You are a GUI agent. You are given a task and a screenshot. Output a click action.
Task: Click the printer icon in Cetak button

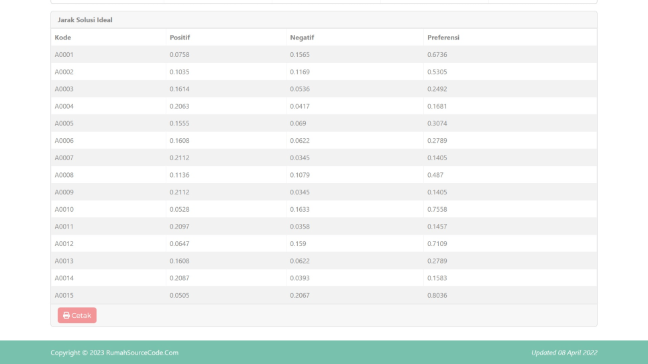(x=66, y=315)
